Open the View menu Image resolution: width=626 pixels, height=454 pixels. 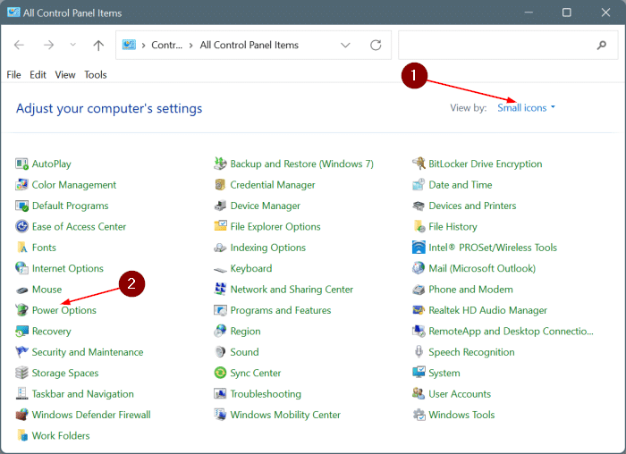click(65, 74)
